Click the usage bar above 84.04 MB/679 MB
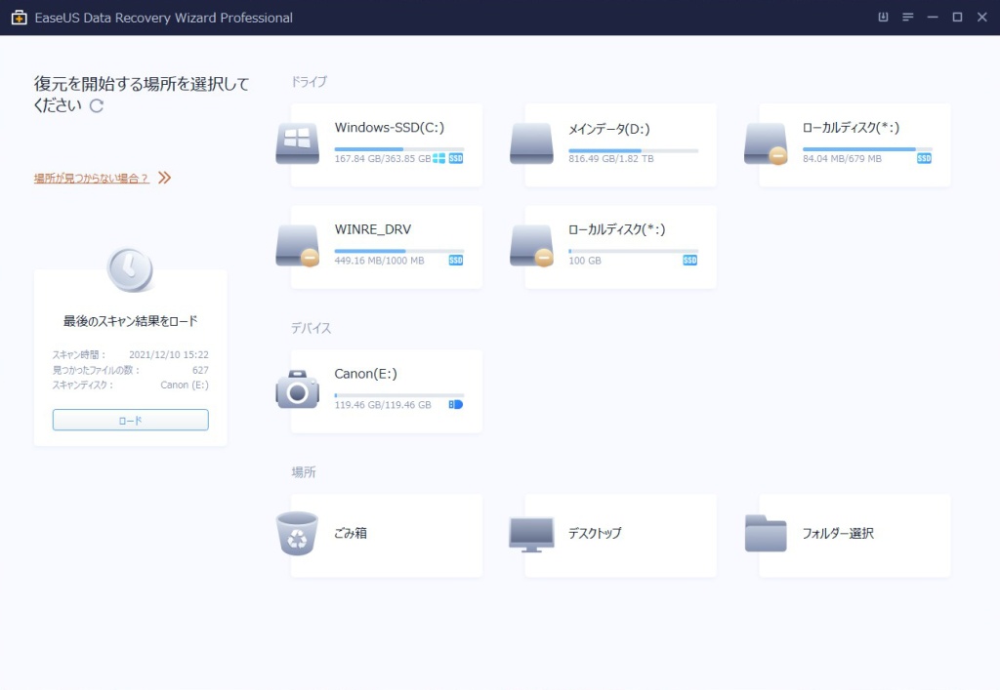The height and width of the screenshot is (690, 1000). pos(867,149)
